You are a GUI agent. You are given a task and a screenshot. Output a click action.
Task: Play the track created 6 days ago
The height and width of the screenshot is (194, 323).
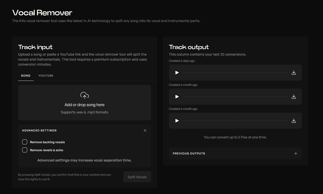[x=177, y=73]
